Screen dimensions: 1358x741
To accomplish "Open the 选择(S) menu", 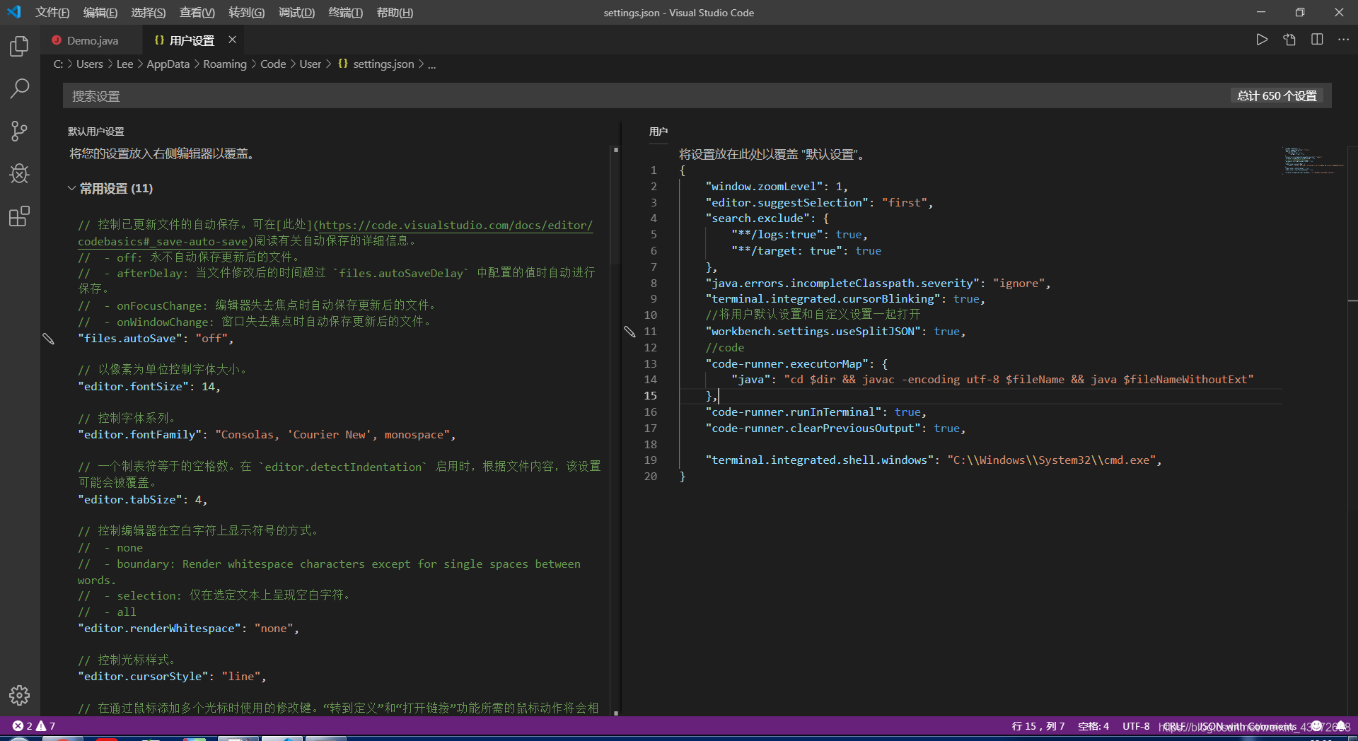I will tap(149, 13).
